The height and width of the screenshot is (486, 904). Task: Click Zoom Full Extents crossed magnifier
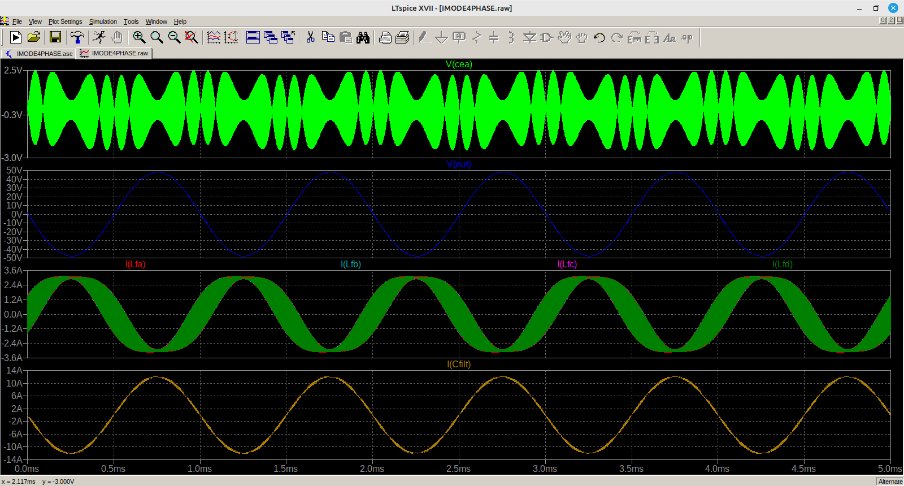point(192,37)
